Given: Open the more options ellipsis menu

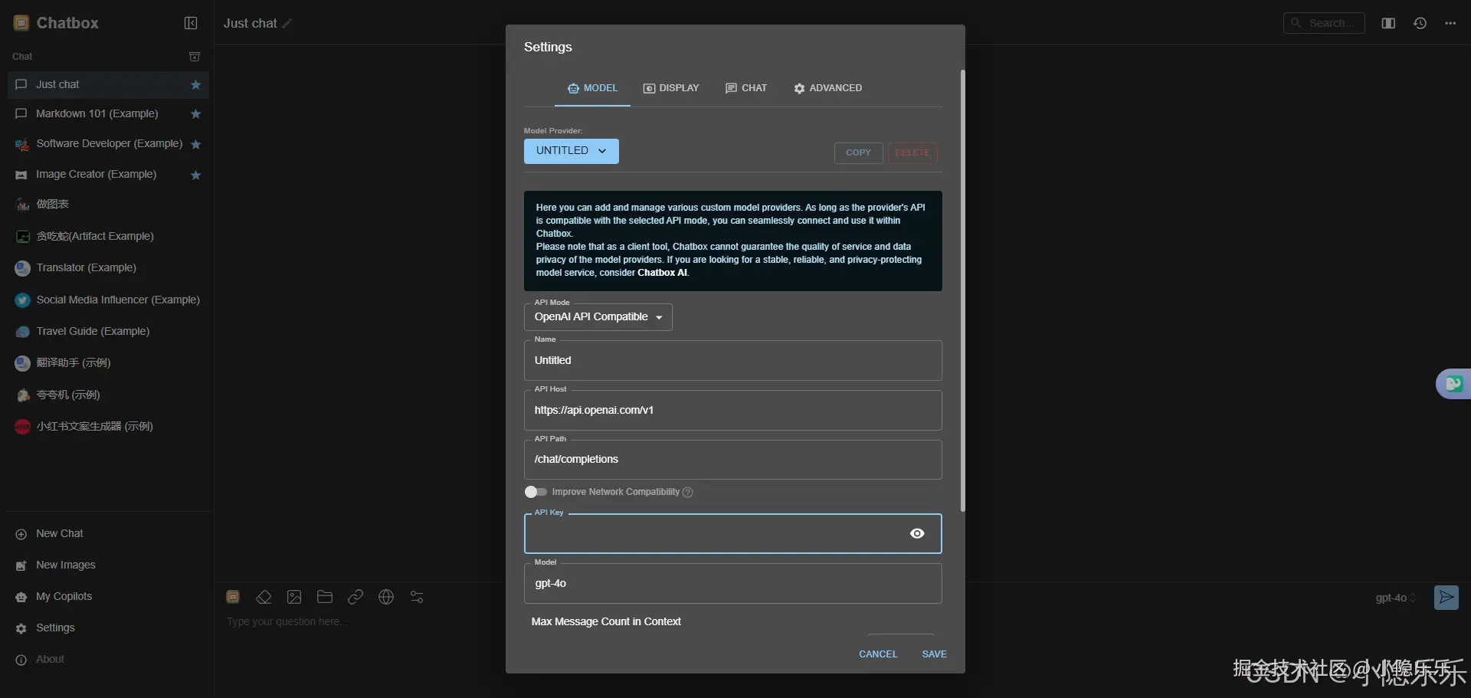Looking at the screenshot, I should tap(1450, 23).
